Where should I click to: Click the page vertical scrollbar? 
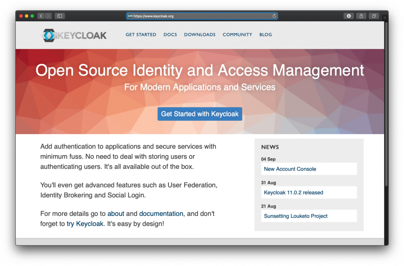tap(386, 105)
